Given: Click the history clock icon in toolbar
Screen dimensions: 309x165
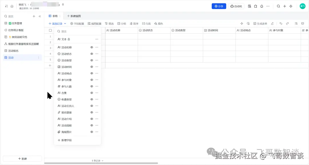Looking at the screenshot, I should tap(248, 24).
